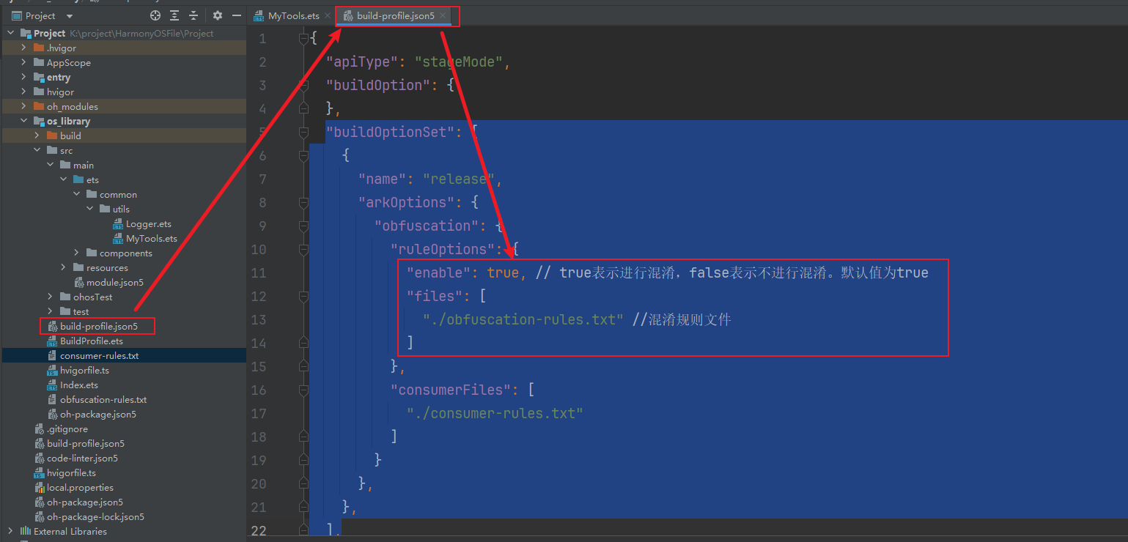Click the Logger.ets file type icon

118,223
